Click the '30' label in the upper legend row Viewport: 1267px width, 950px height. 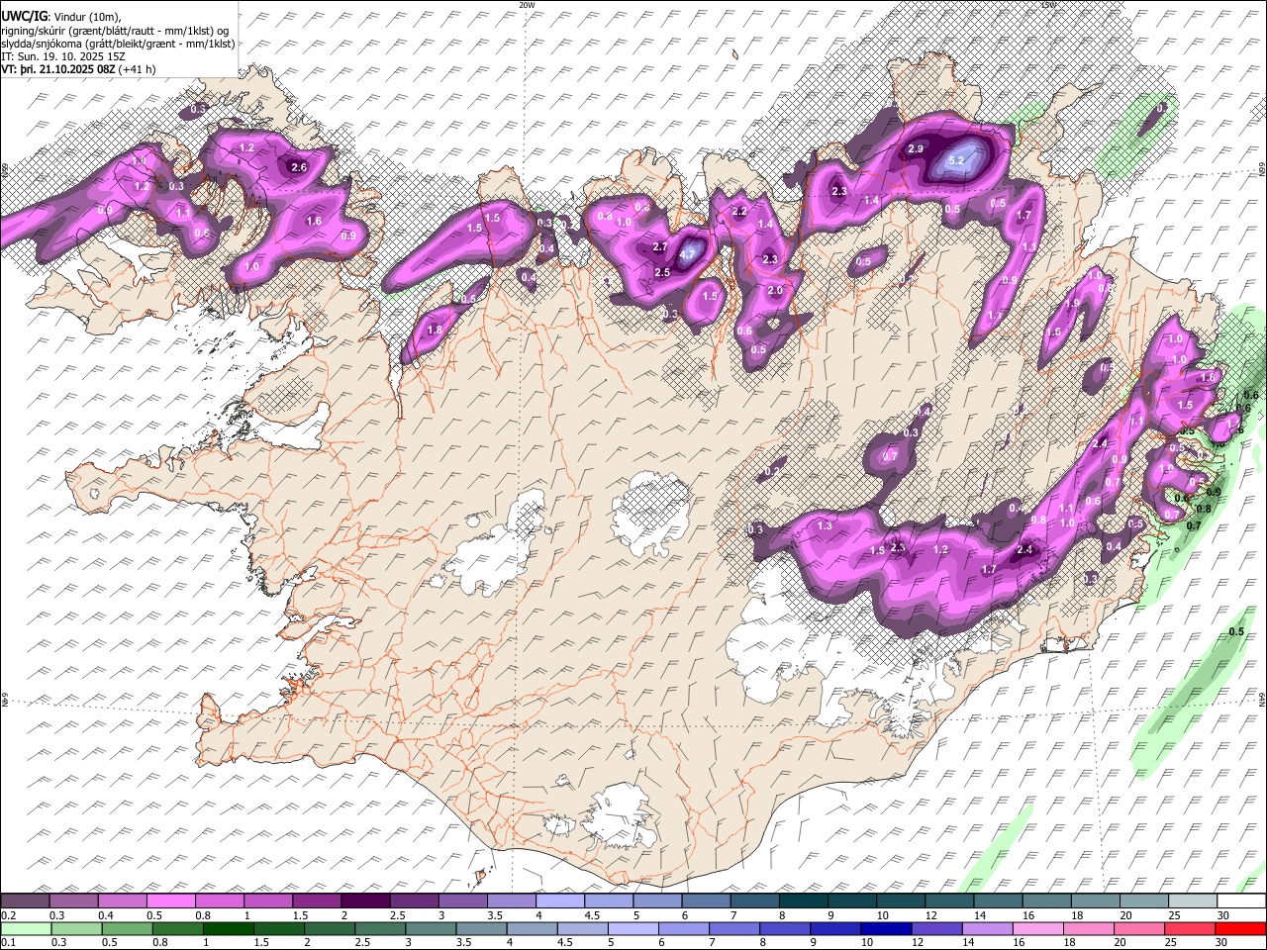(1223, 915)
